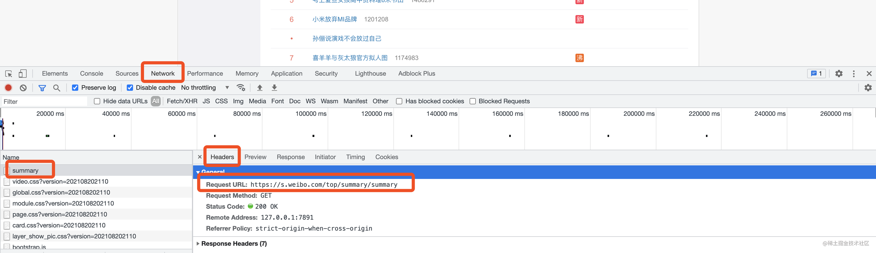This screenshot has width=876, height=253.
Task: Switch to the Performance tab
Action: pyautogui.click(x=205, y=74)
